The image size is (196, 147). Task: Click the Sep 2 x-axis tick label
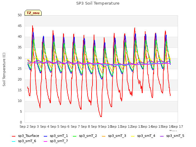(x=24, y=126)
